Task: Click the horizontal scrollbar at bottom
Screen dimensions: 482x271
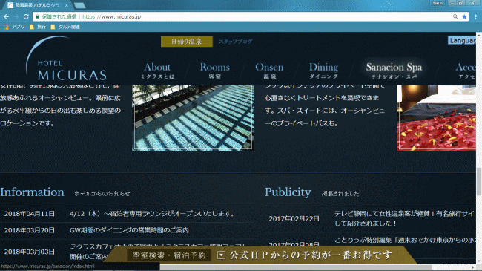Action: [x=295, y=267]
